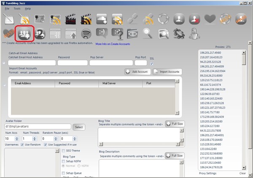Click the proxy list scrollbar thumb
The height and width of the screenshot is (178, 253).
tap(244, 60)
